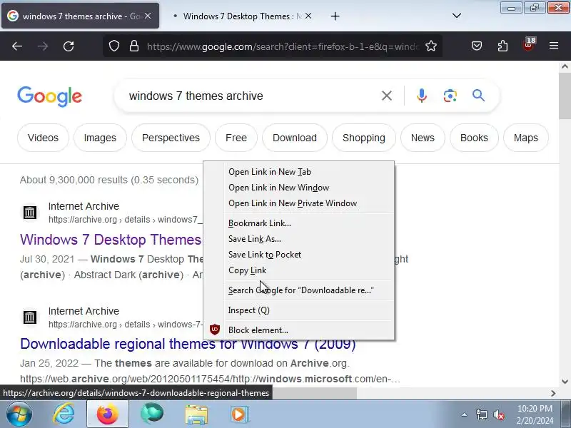Click the vertical scrollbar up arrow
This screenshot has height=428, width=571.
(565, 66)
